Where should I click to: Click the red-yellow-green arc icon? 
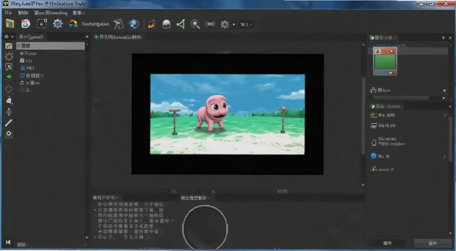[73, 24]
